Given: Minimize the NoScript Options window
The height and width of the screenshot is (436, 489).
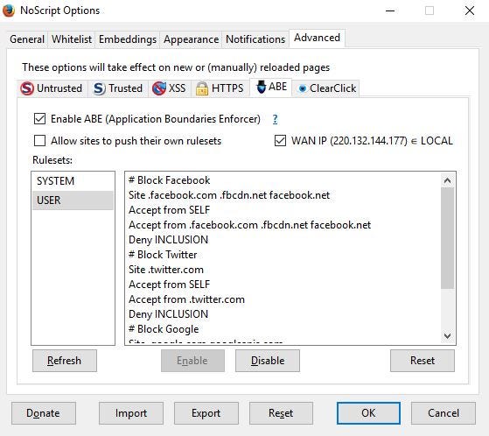Looking at the screenshot, I should (x=390, y=11).
